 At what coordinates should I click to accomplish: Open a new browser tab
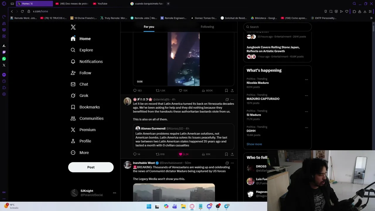[x=168, y=4]
